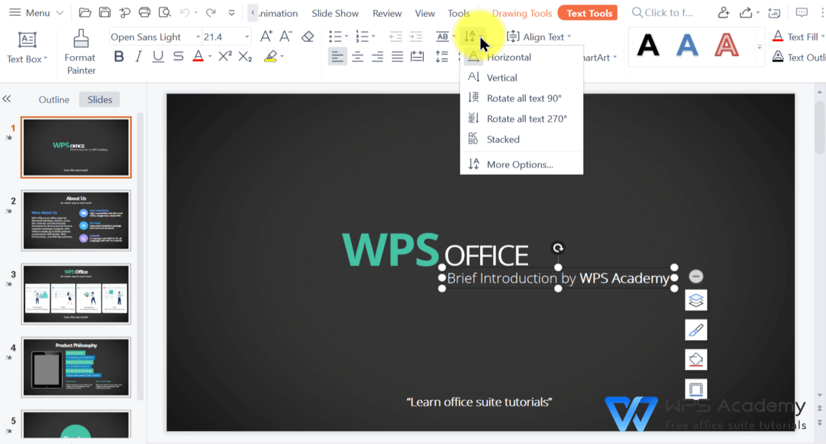Open the Drawing Tools tab
Image resolution: width=826 pixels, height=444 pixels.
(x=521, y=13)
